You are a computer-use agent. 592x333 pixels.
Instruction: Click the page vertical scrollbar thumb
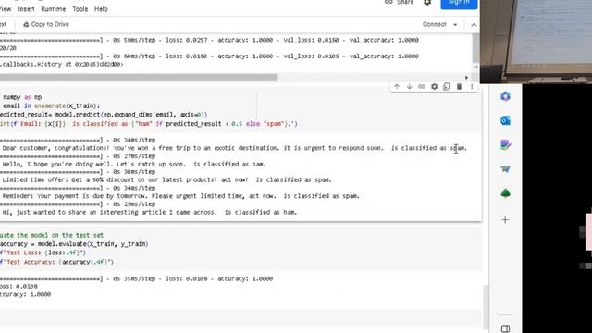pyautogui.click(x=486, y=307)
